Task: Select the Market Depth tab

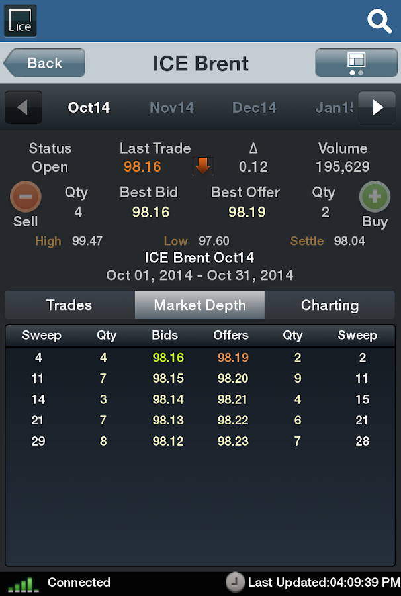Action: pyautogui.click(x=200, y=305)
